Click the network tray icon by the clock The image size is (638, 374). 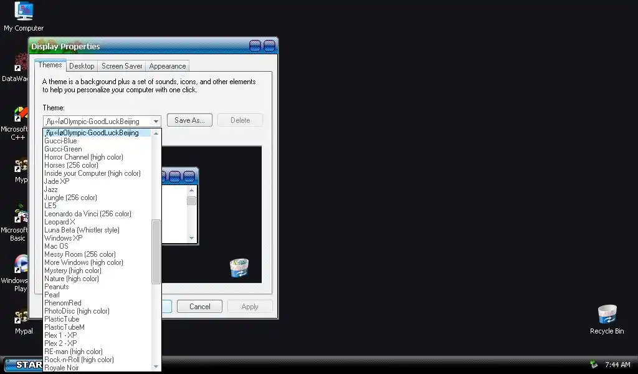click(594, 364)
